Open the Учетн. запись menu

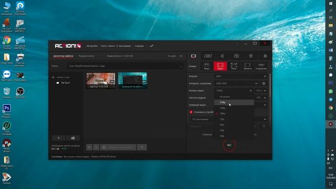[108, 46]
